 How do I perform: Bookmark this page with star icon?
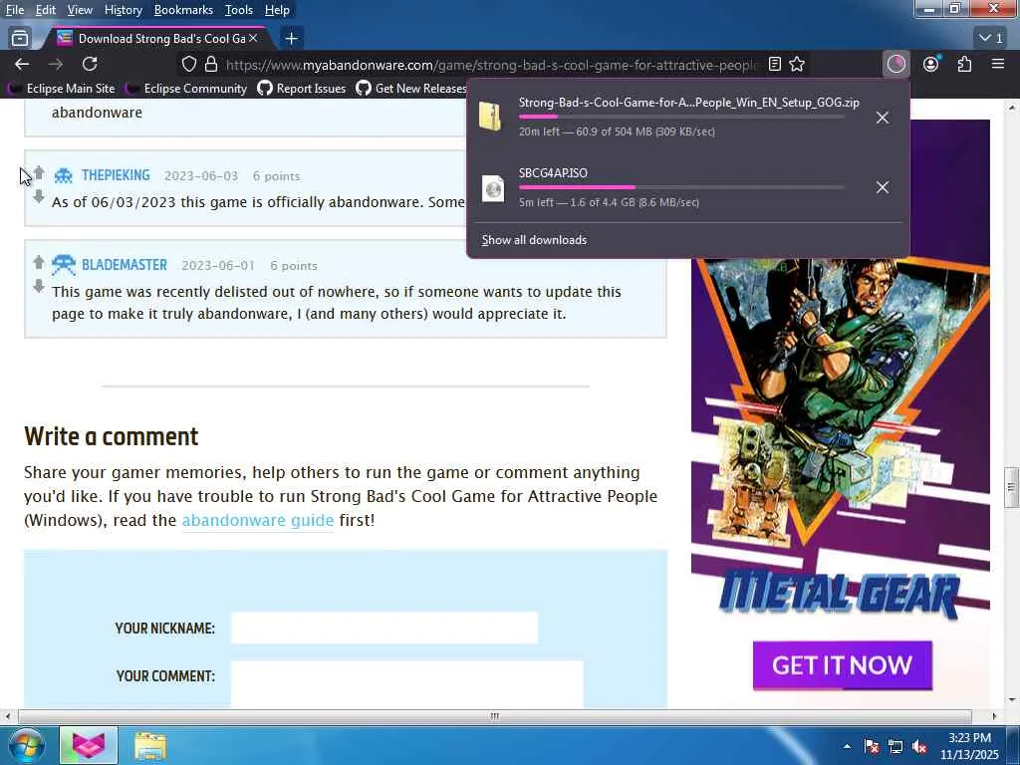797,64
